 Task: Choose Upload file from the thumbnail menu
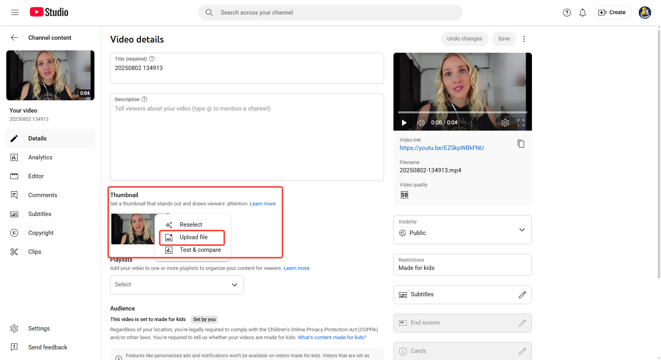pyautogui.click(x=194, y=237)
